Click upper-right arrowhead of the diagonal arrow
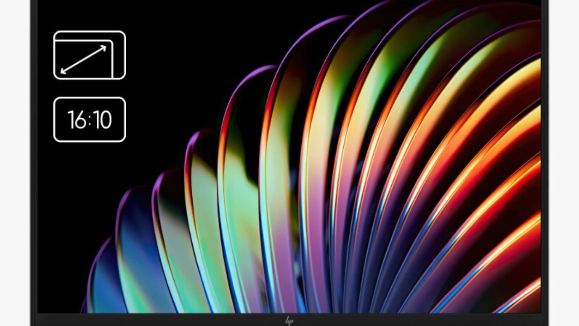The image size is (579, 326). coord(104,48)
